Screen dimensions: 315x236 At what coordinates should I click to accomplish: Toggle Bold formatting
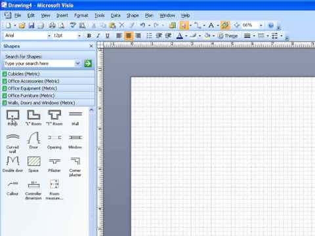click(x=89, y=35)
